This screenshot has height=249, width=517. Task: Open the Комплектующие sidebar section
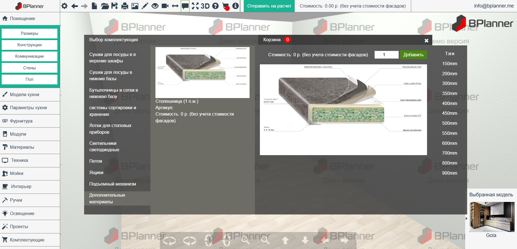[x=30, y=240]
